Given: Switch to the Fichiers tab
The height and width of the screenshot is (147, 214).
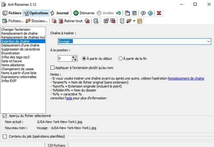Looking at the screenshot, I should coord(12,13).
